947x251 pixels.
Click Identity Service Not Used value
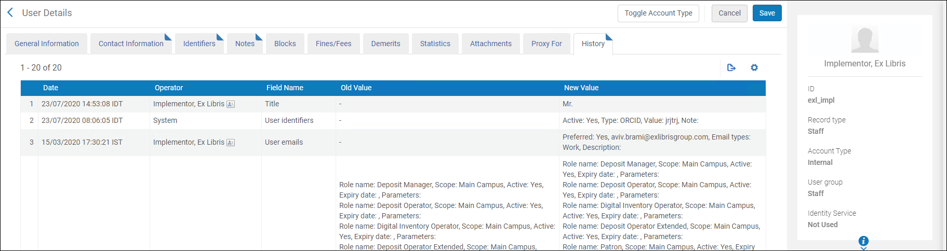click(x=822, y=225)
